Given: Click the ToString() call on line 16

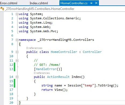Looking at the screenshot, I should click(107, 85).
